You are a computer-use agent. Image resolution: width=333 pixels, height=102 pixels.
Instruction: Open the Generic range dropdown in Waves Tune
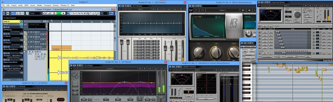pyautogui.click(x=248, y=58)
